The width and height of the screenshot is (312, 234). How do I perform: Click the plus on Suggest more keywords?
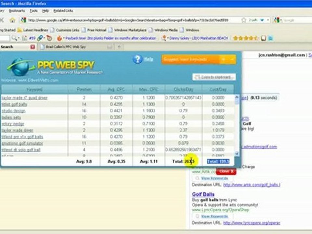[224, 59]
